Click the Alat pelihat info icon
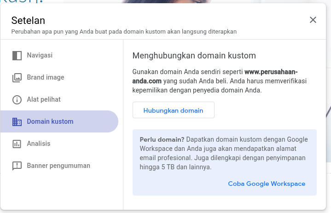 (17, 100)
